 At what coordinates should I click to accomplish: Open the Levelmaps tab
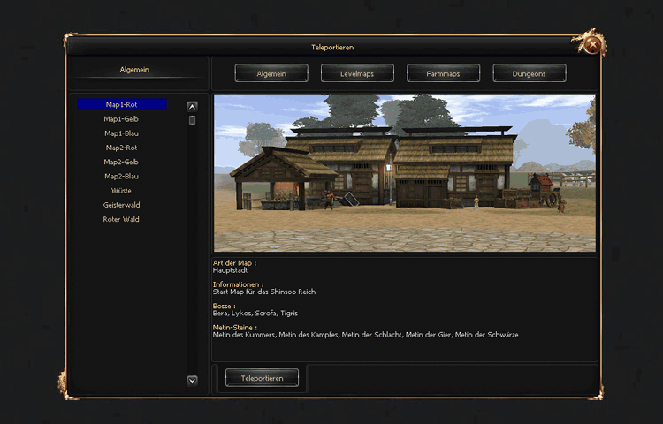357,73
